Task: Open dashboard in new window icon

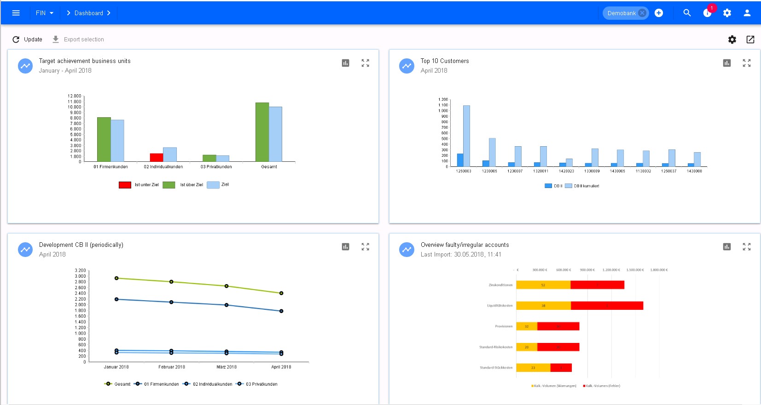Action: [x=750, y=40]
